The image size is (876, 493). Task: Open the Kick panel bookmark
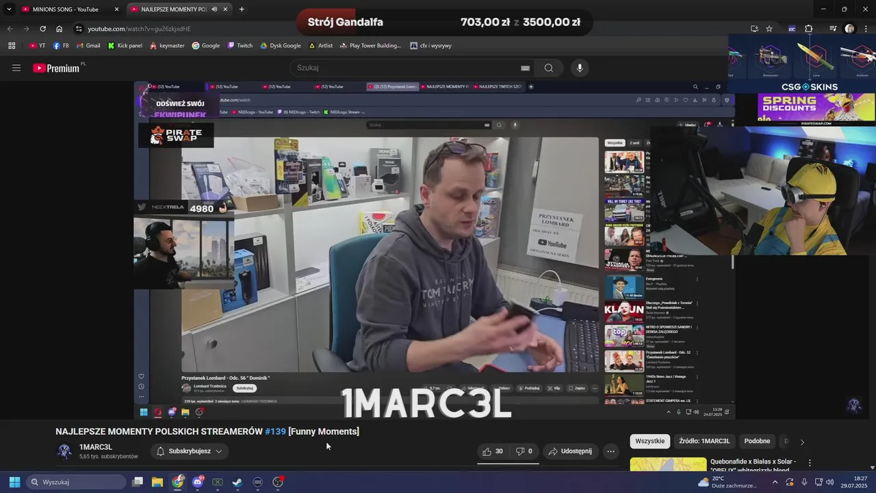125,46
